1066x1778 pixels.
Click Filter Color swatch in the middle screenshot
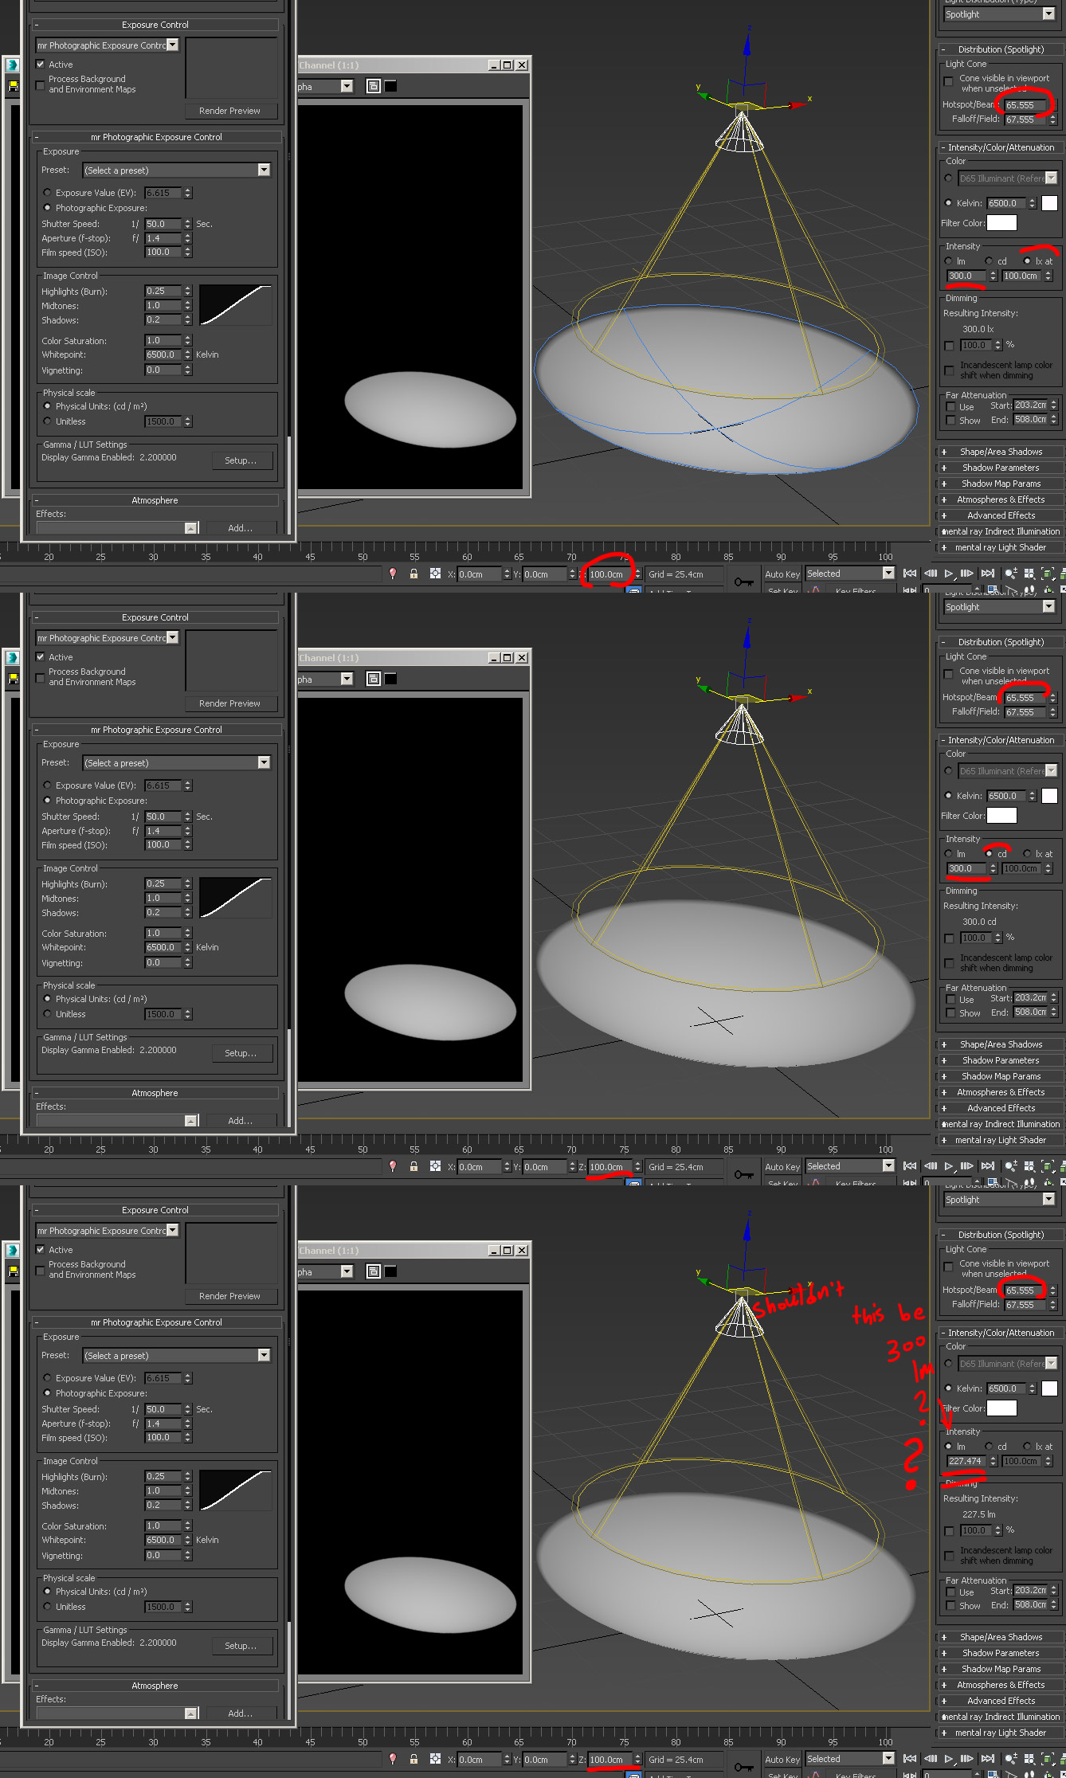tap(1001, 816)
